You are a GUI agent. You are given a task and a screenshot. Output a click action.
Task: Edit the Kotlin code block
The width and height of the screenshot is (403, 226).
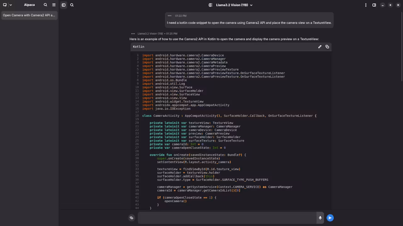(320, 47)
